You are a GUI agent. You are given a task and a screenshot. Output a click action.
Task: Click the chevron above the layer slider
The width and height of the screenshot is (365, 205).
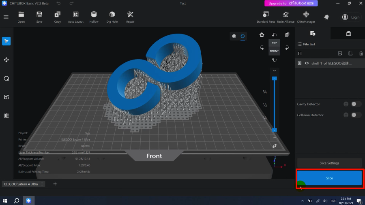[275, 71]
